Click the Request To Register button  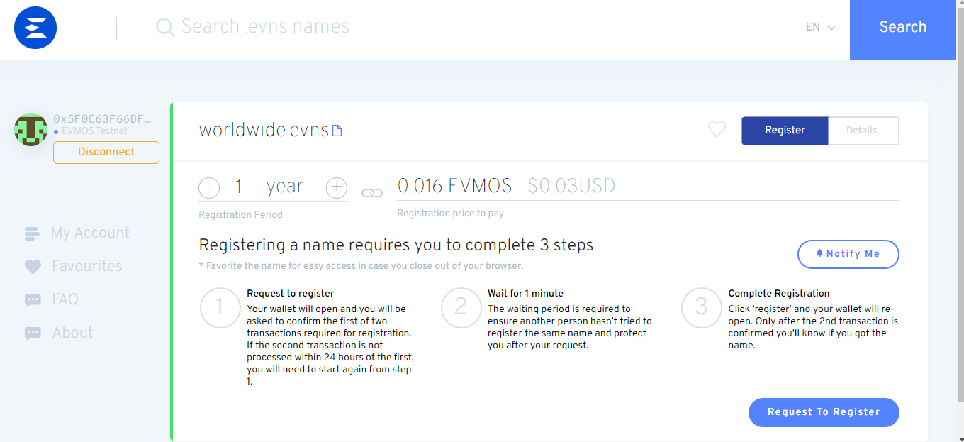point(824,412)
